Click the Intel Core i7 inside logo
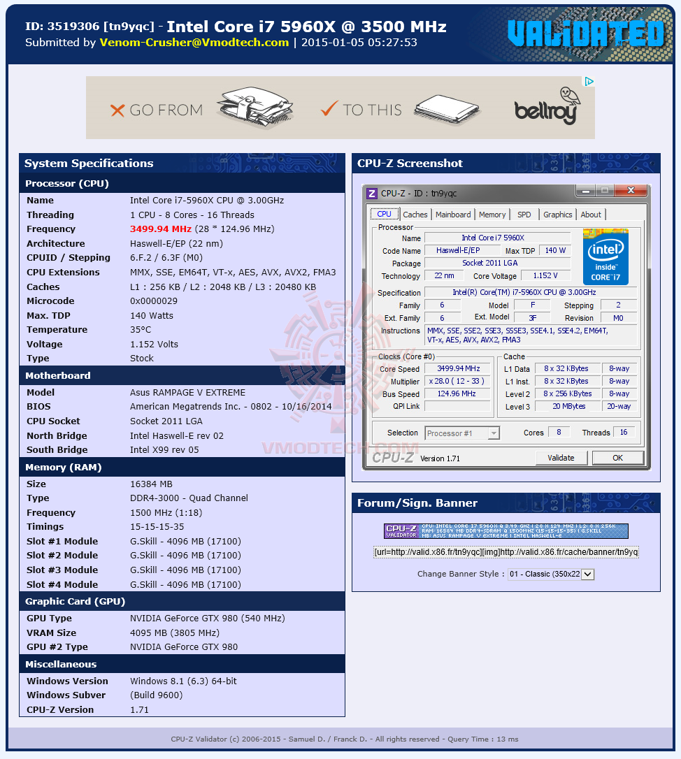Image resolution: width=681 pixels, height=759 pixels. pos(605,256)
